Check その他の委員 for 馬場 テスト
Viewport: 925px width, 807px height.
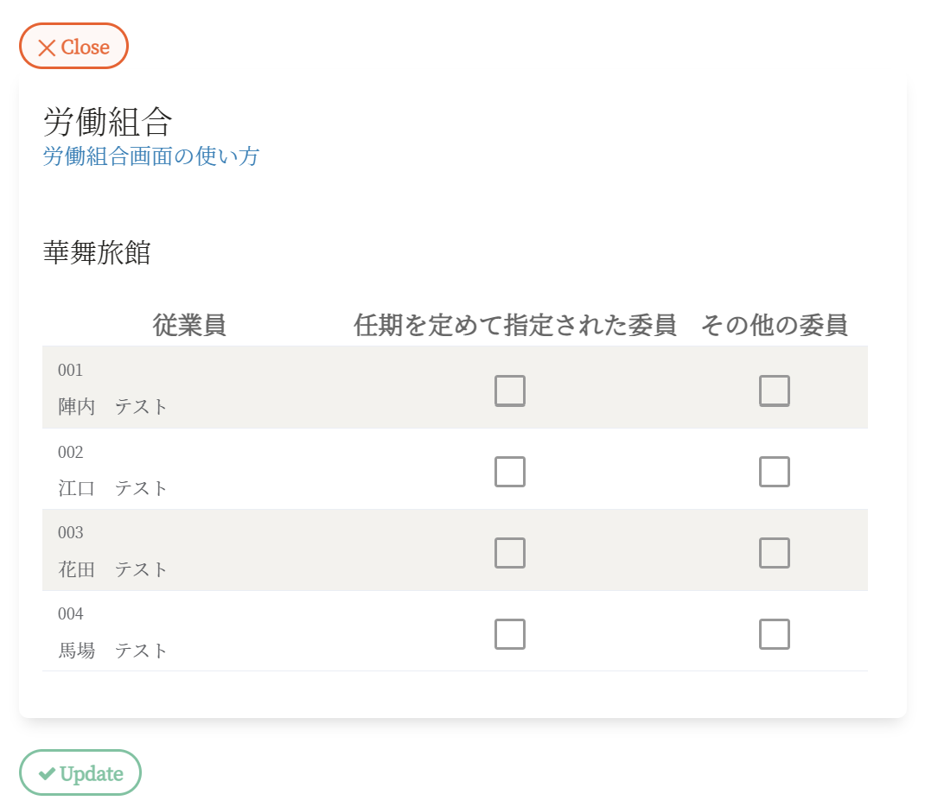coord(775,634)
